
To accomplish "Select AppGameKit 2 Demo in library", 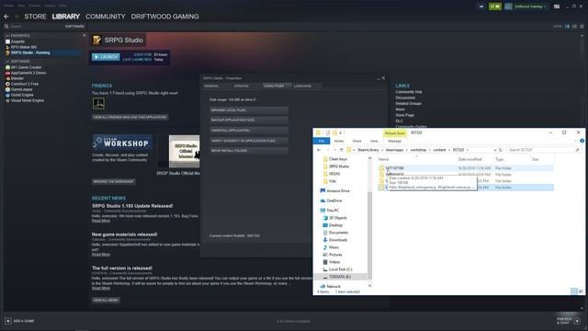I will tap(28, 73).
